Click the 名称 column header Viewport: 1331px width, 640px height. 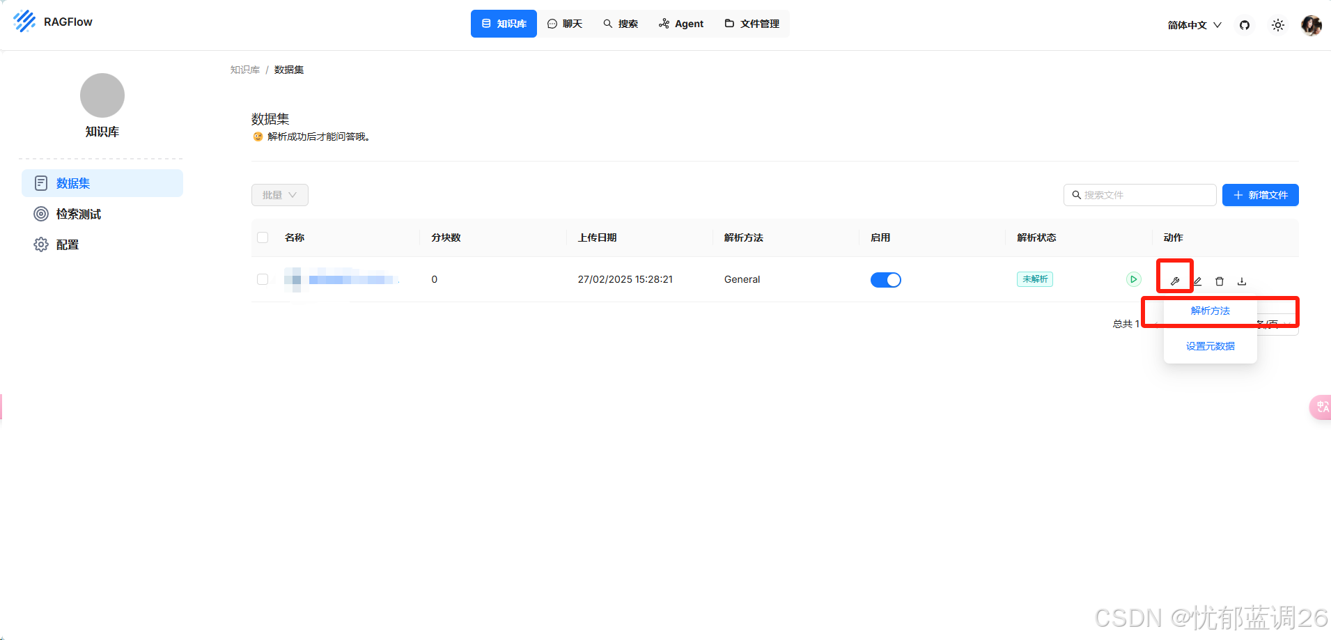click(295, 237)
